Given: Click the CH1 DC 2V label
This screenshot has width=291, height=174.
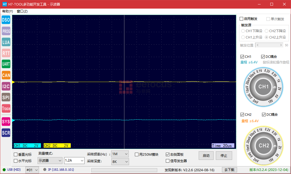Looking at the screenshot, I should click(27, 145).
